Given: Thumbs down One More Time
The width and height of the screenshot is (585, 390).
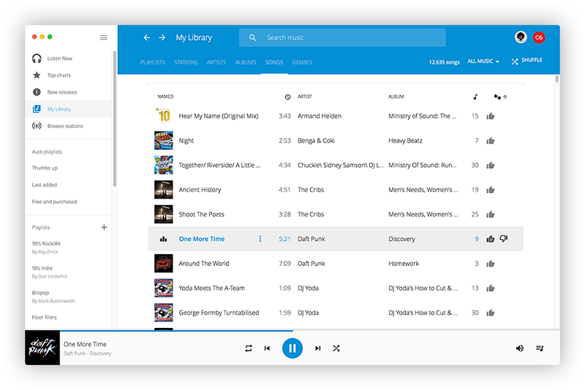Looking at the screenshot, I should click(504, 238).
